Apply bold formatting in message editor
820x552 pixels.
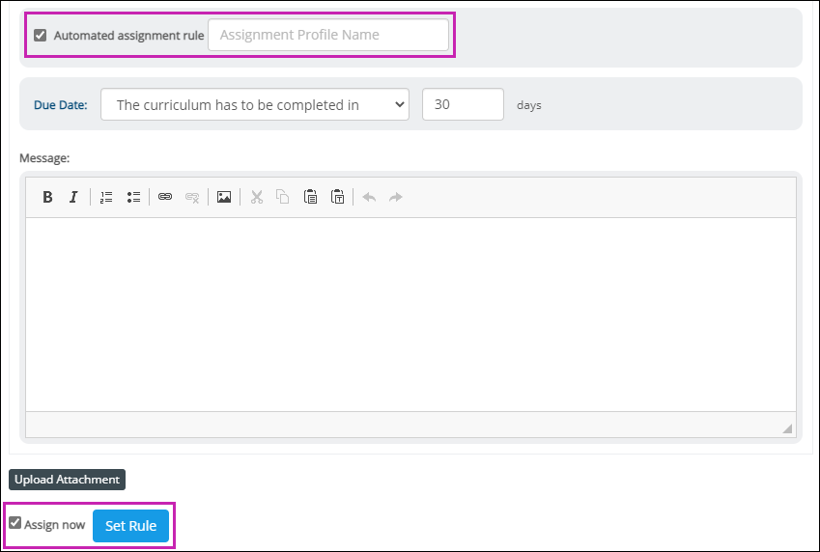click(47, 197)
